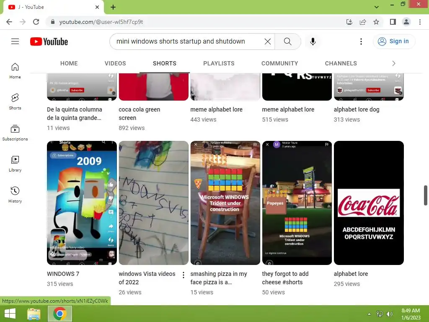Click the install app icon in address bar
The width and height of the screenshot is (429, 322).
(349, 22)
